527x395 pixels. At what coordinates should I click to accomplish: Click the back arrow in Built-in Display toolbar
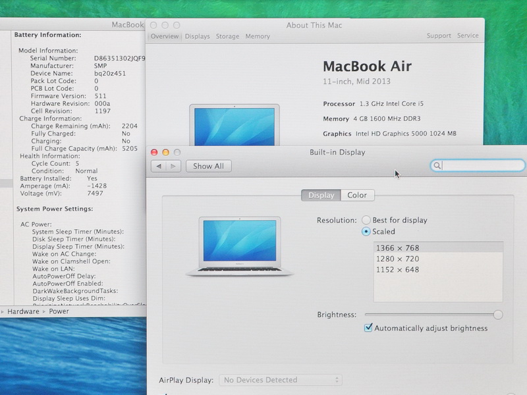159,167
